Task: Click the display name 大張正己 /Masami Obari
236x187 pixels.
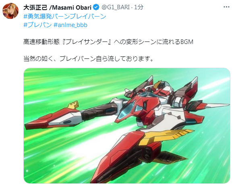Action: (57, 7)
